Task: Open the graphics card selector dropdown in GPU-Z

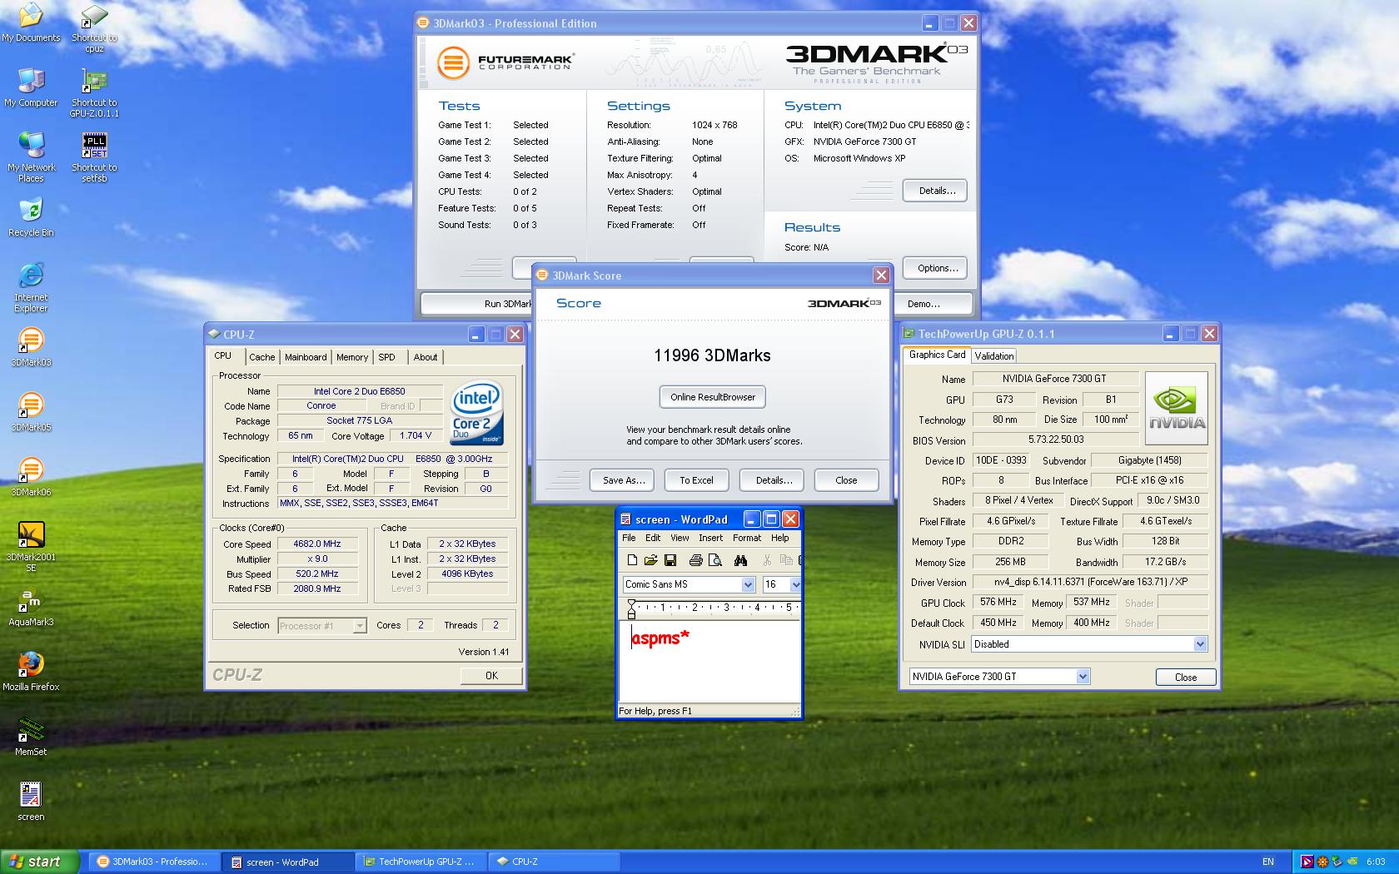Action: click(x=1083, y=677)
